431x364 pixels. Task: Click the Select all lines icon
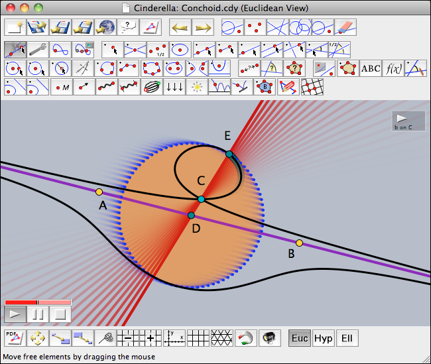click(278, 27)
